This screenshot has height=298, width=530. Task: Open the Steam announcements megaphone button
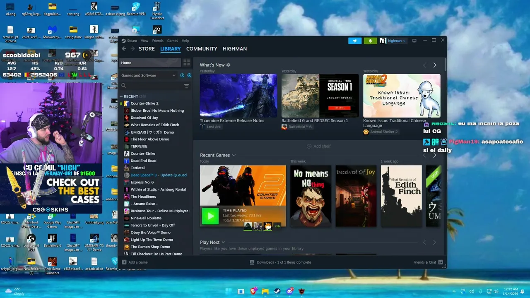(354, 41)
